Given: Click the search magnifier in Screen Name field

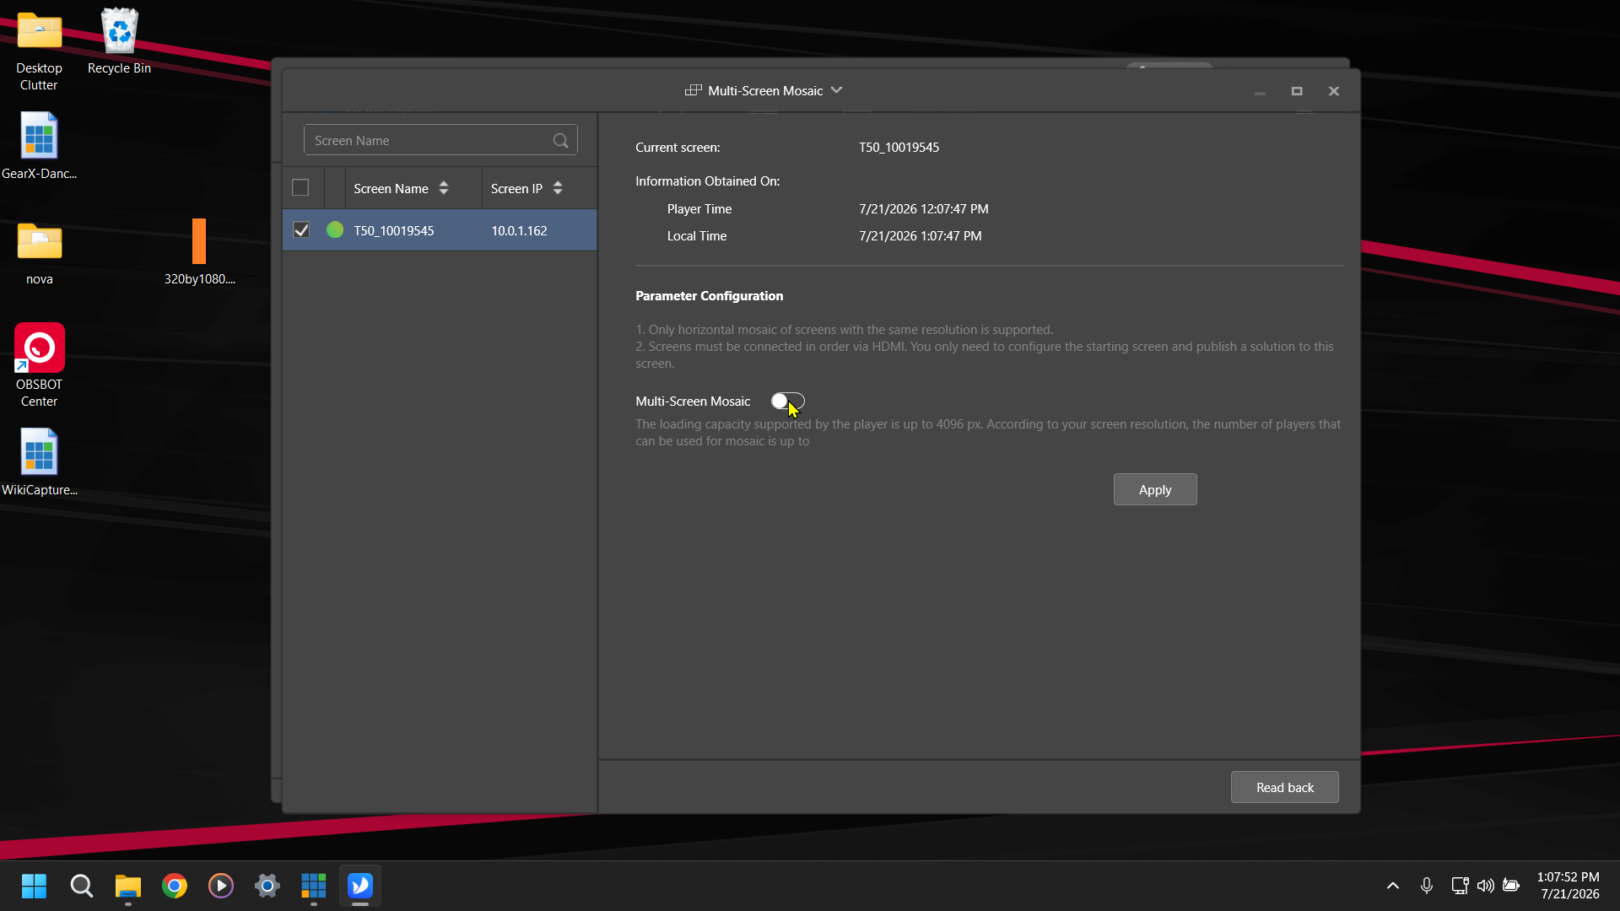Looking at the screenshot, I should click(560, 141).
